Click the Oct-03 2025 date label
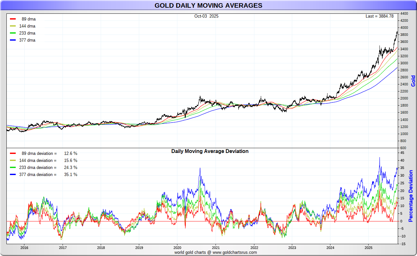 coord(206,16)
